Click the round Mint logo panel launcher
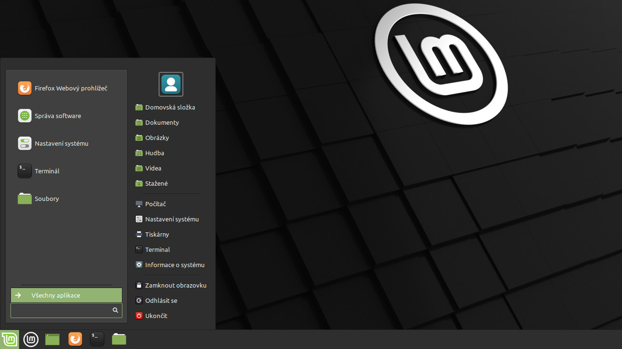The width and height of the screenshot is (622, 349). pyautogui.click(x=31, y=339)
